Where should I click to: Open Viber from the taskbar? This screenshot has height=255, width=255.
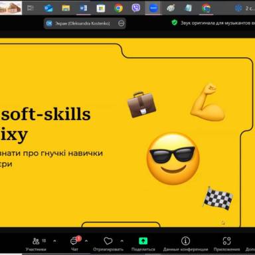tap(135, 8)
